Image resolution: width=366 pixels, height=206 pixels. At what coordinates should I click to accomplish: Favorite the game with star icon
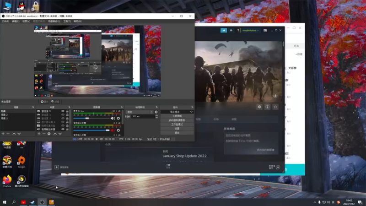coord(275,107)
